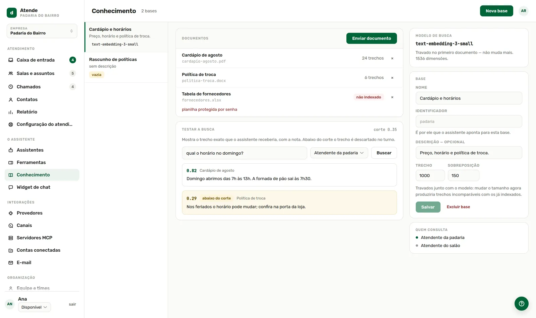Image resolution: width=536 pixels, height=318 pixels.
Task: Select the Conhecimento menu item
Action: [42, 175]
